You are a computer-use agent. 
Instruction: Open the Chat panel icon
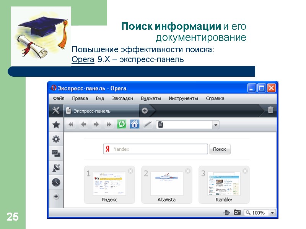pyautogui.click(x=56, y=153)
